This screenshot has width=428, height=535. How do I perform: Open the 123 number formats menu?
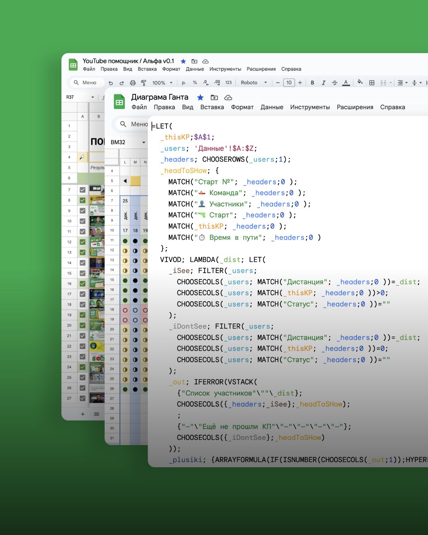[x=228, y=83]
